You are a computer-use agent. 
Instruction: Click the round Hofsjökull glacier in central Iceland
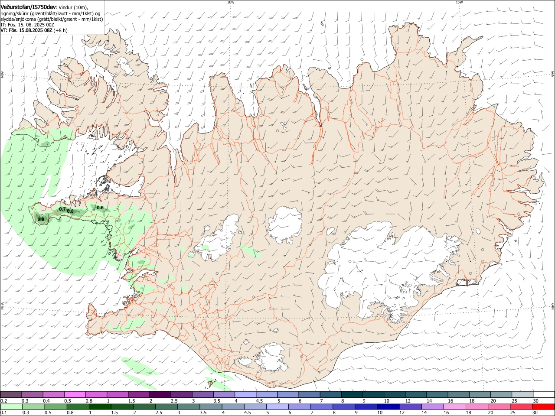click(285, 224)
